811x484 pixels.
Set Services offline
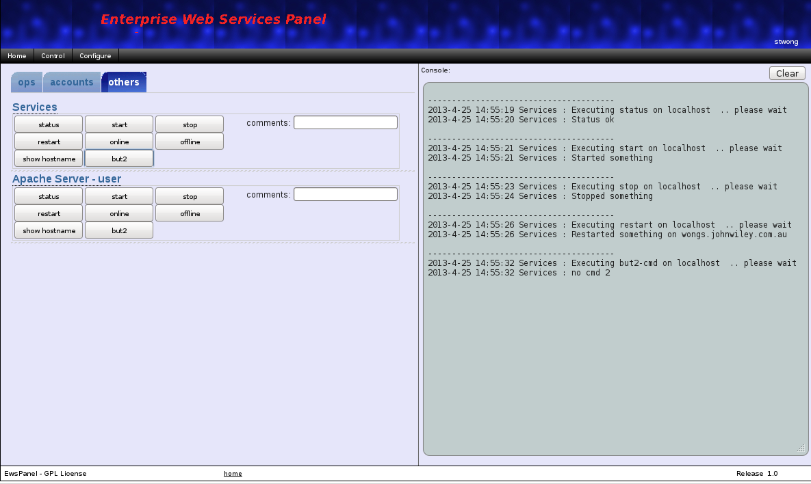tap(189, 141)
